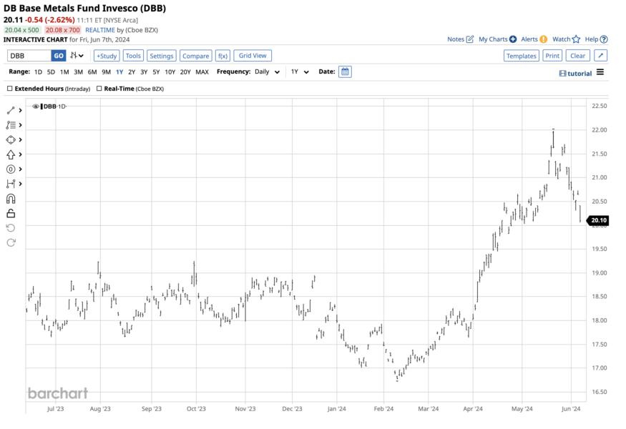Click the 20.10 price marker label
The image size is (626, 429).
pyautogui.click(x=597, y=220)
